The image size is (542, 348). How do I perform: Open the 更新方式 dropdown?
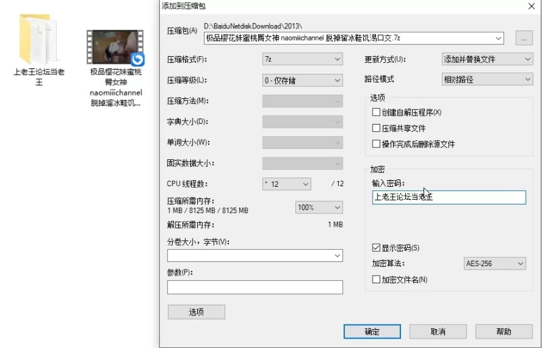coord(486,60)
